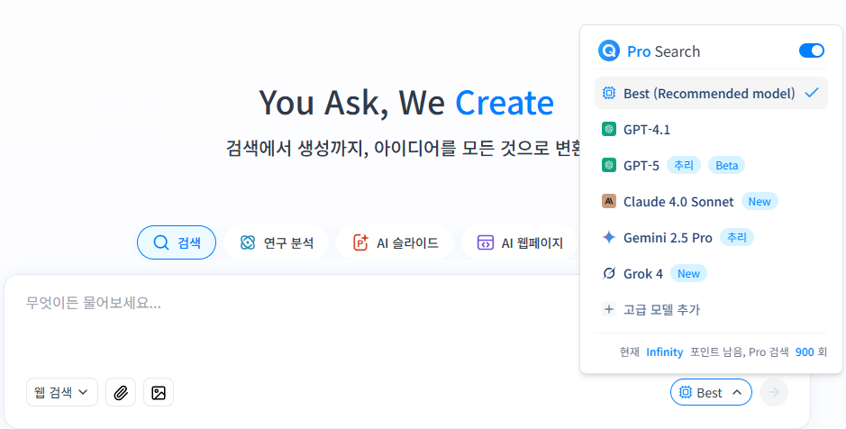Open the AI 슬라이드 tab
This screenshot has width=846, height=429.
[395, 242]
